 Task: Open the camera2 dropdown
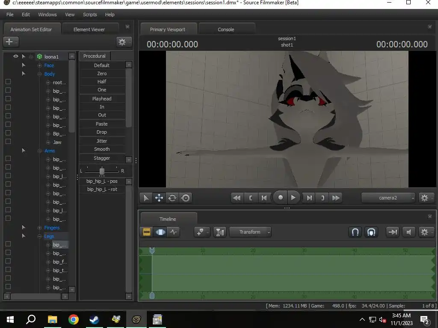[388, 198]
